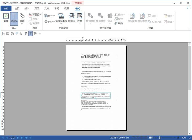Image resolution: width=192 pixels, height=140 pixels.
Task: Click the 背景色 background color icon
Action: [30, 14]
